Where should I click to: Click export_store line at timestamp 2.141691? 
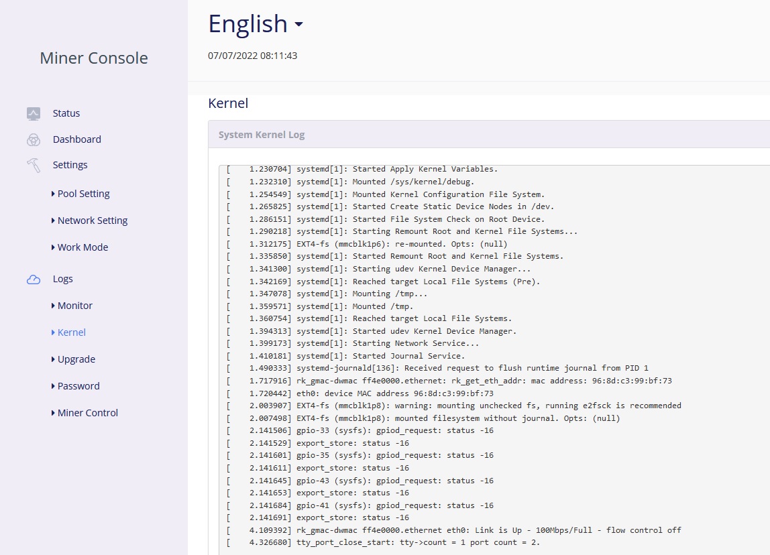pos(318,517)
